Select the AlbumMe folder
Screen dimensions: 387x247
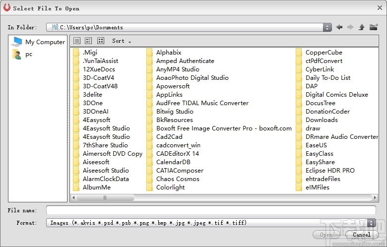pyautogui.click(x=92, y=187)
